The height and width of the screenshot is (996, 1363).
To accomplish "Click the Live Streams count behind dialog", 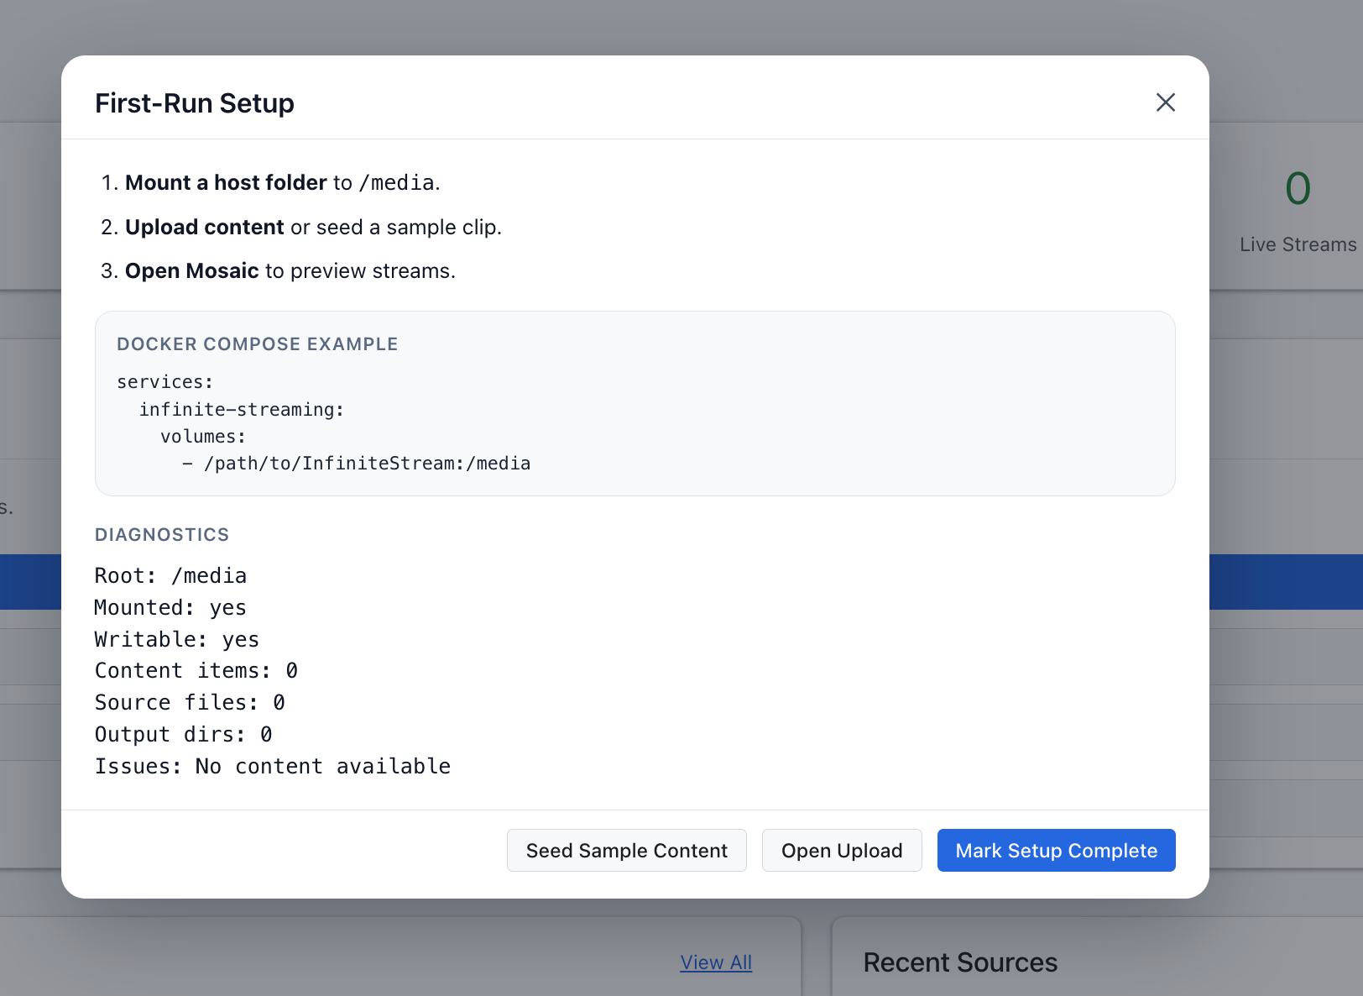I will click(1298, 188).
